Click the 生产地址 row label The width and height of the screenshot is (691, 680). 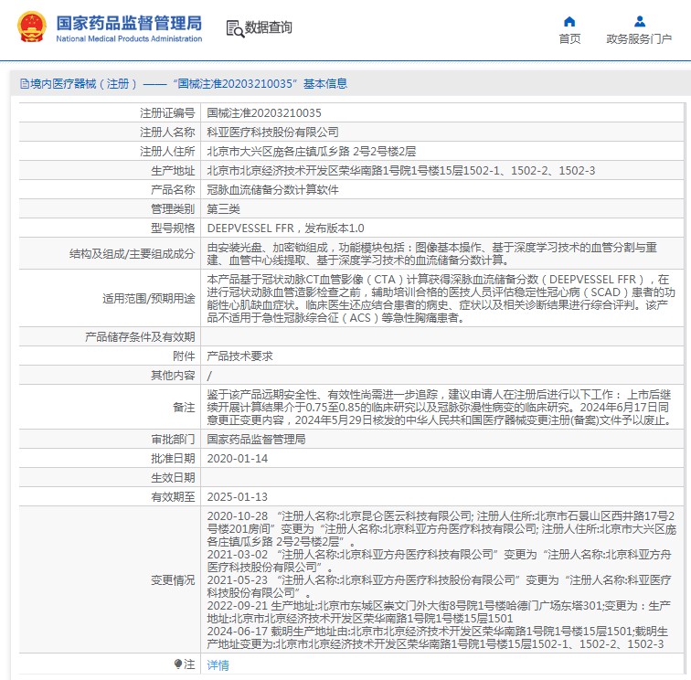173,171
